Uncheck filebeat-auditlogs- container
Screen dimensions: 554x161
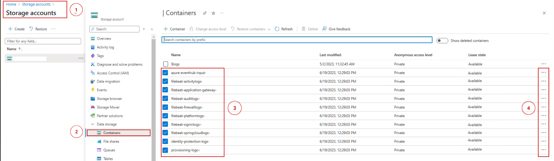point(165,99)
